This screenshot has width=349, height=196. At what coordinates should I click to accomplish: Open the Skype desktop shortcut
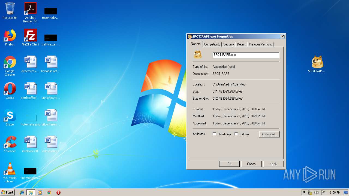click(x=10, y=118)
